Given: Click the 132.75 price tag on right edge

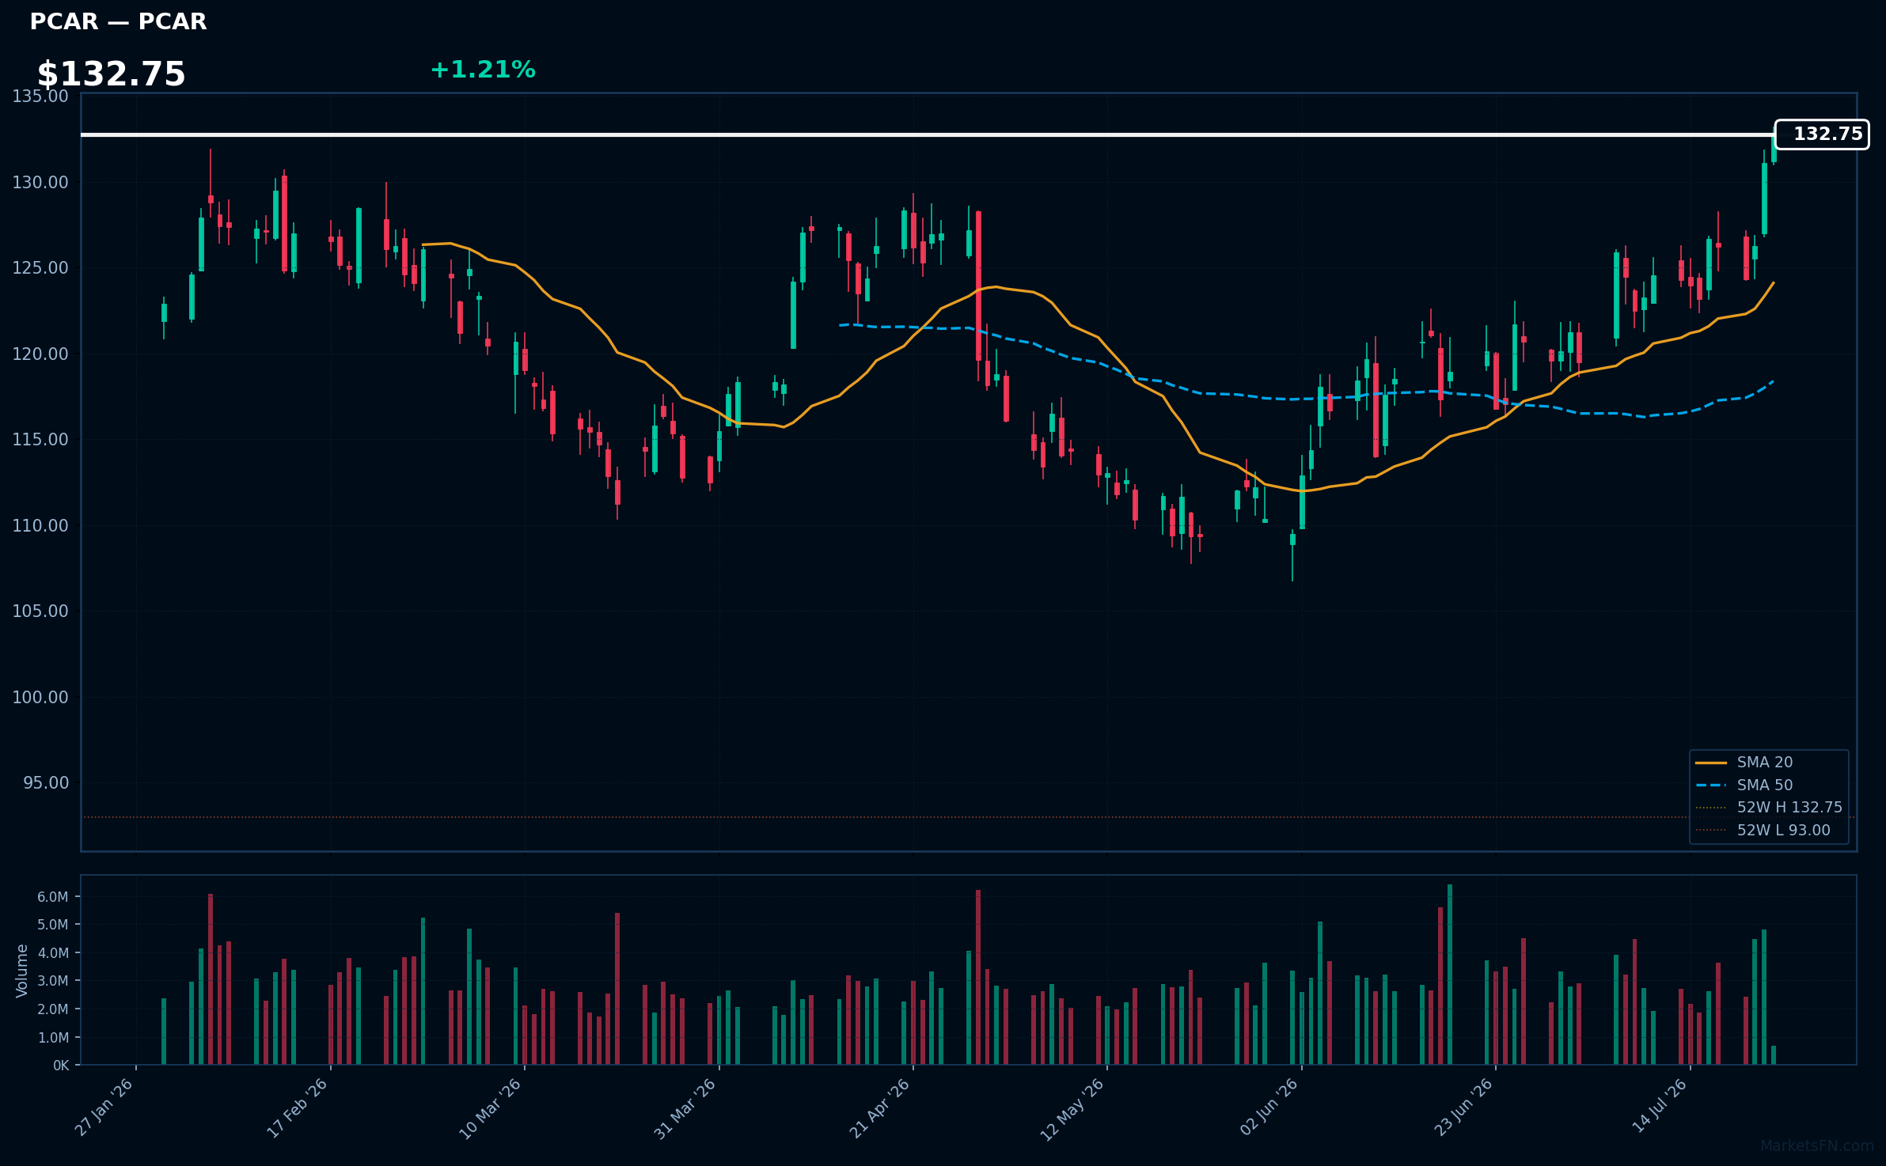Looking at the screenshot, I should click(1822, 134).
